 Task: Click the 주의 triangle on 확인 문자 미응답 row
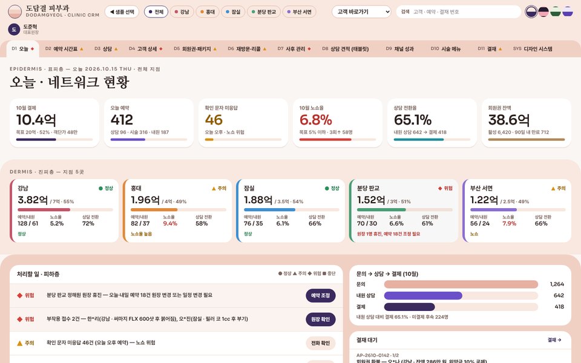click(x=19, y=343)
